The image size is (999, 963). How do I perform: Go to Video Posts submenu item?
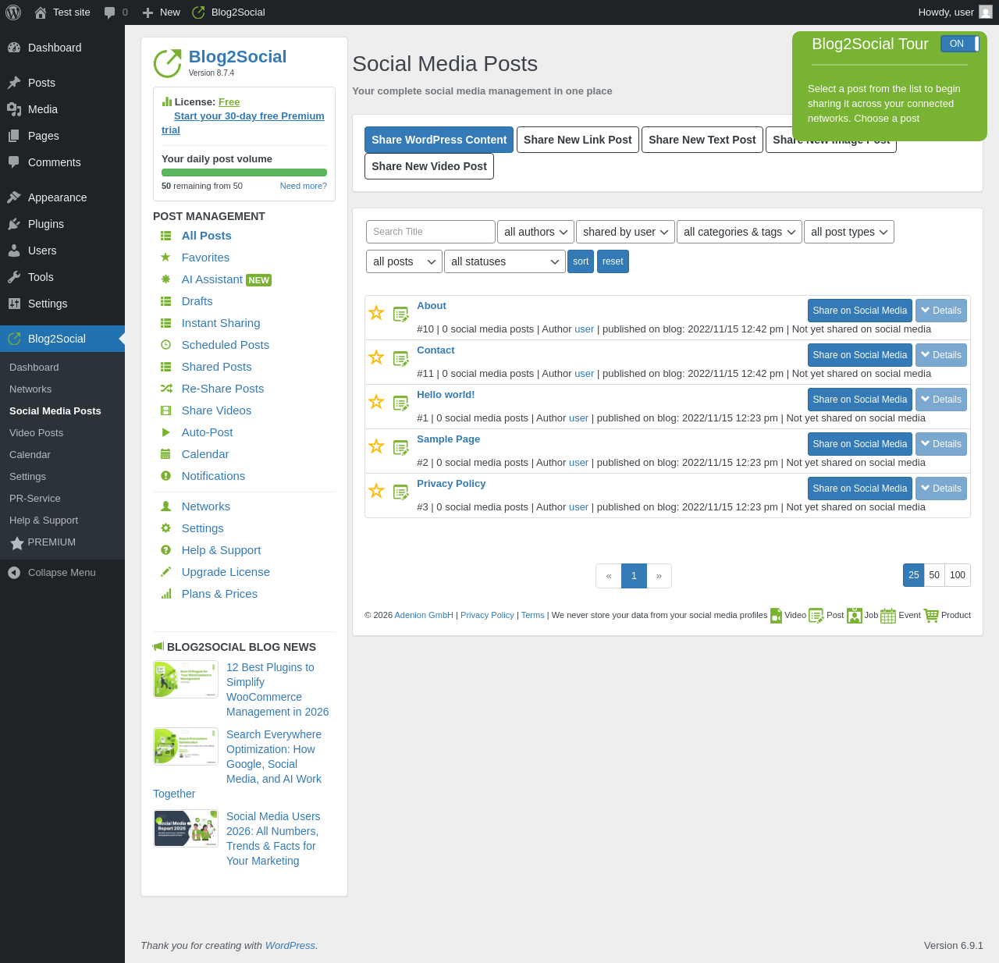coord(36,433)
